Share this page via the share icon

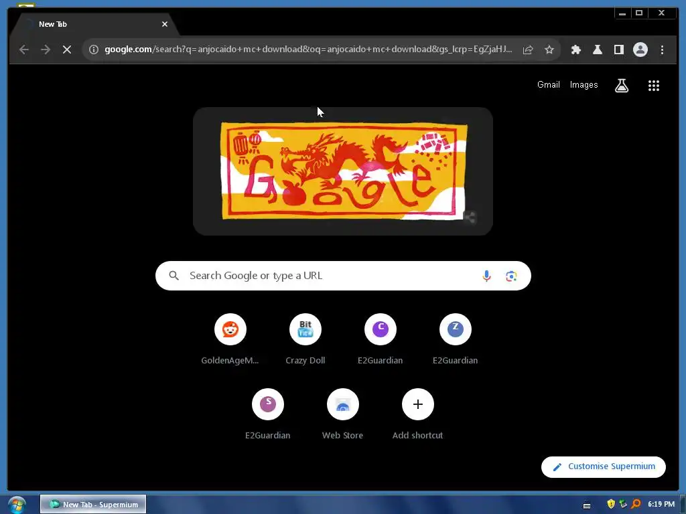(528, 50)
